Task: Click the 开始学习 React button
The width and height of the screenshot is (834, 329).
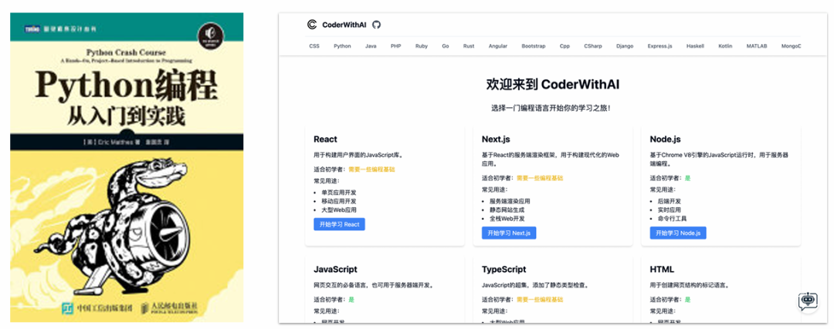Action: [339, 224]
